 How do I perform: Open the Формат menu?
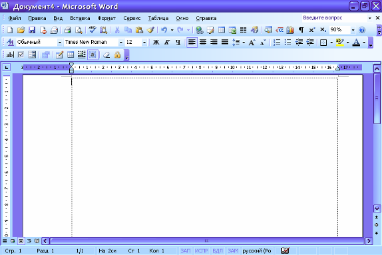[106, 18]
